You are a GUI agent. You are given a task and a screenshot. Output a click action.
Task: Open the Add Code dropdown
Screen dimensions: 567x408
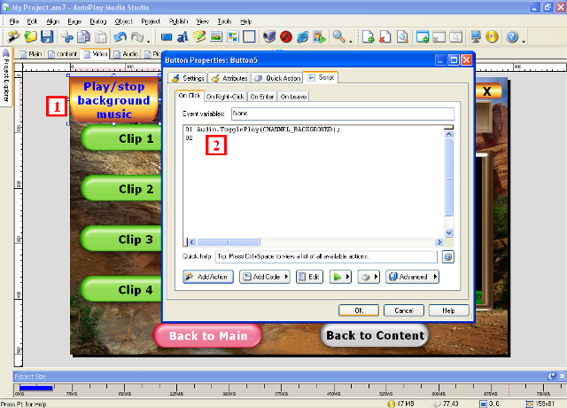click(x=264, y=277)
